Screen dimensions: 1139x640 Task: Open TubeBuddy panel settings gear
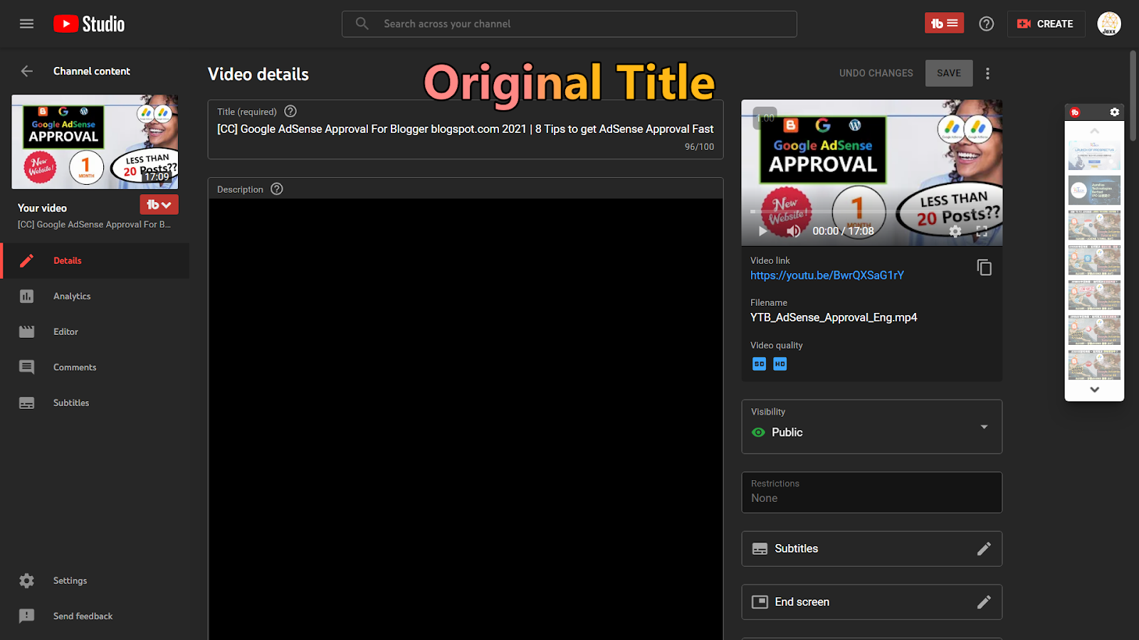coord(1115,112)
